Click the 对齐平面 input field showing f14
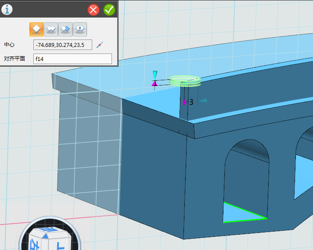313x250 pixels. [x=72, y=58]
